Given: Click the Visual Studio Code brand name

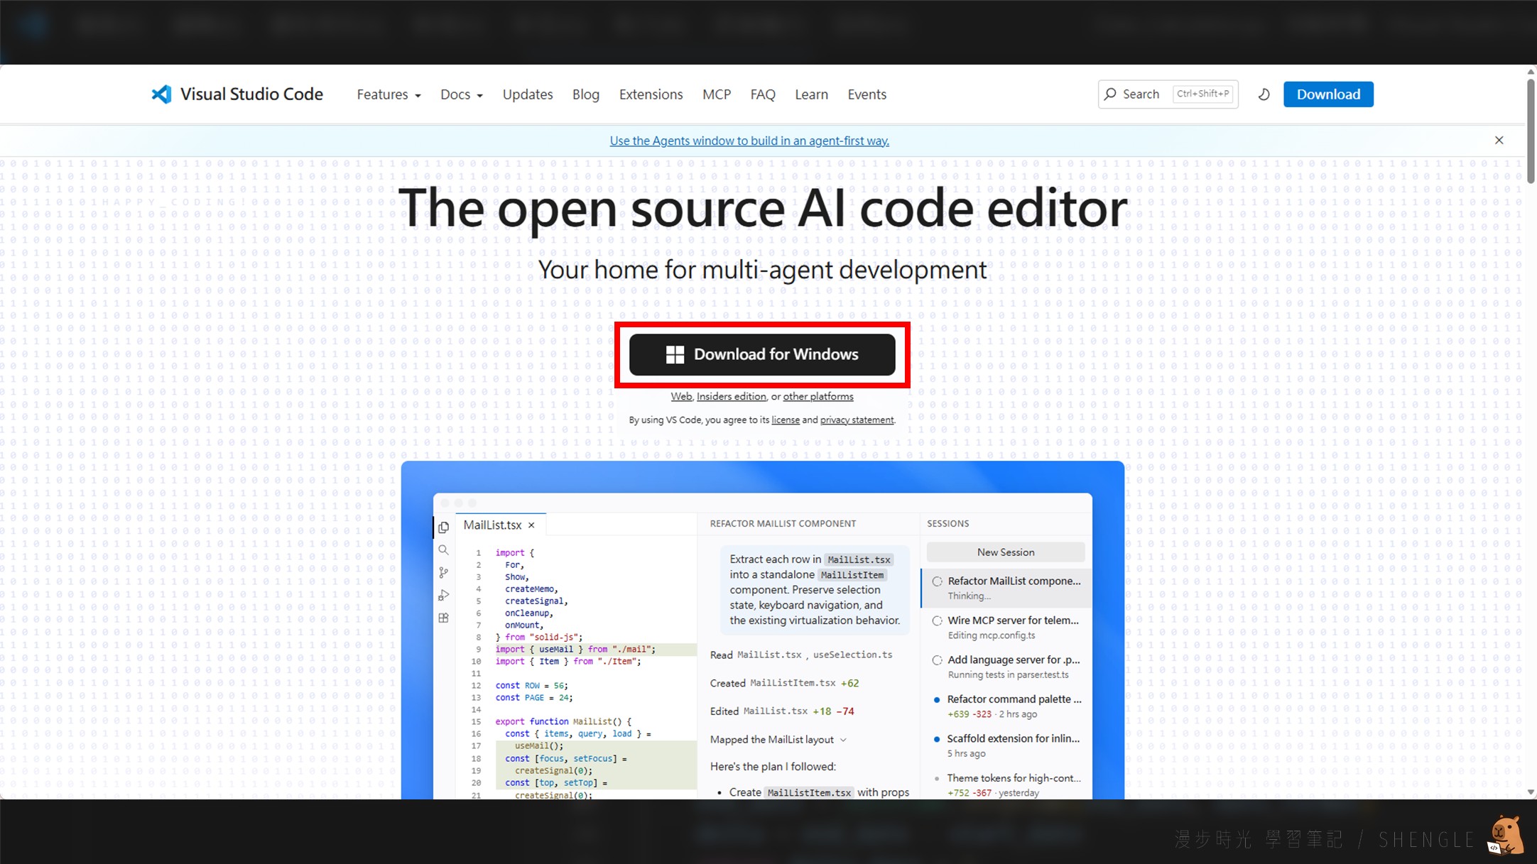Looking at the screenshot, I should (251, 94).
